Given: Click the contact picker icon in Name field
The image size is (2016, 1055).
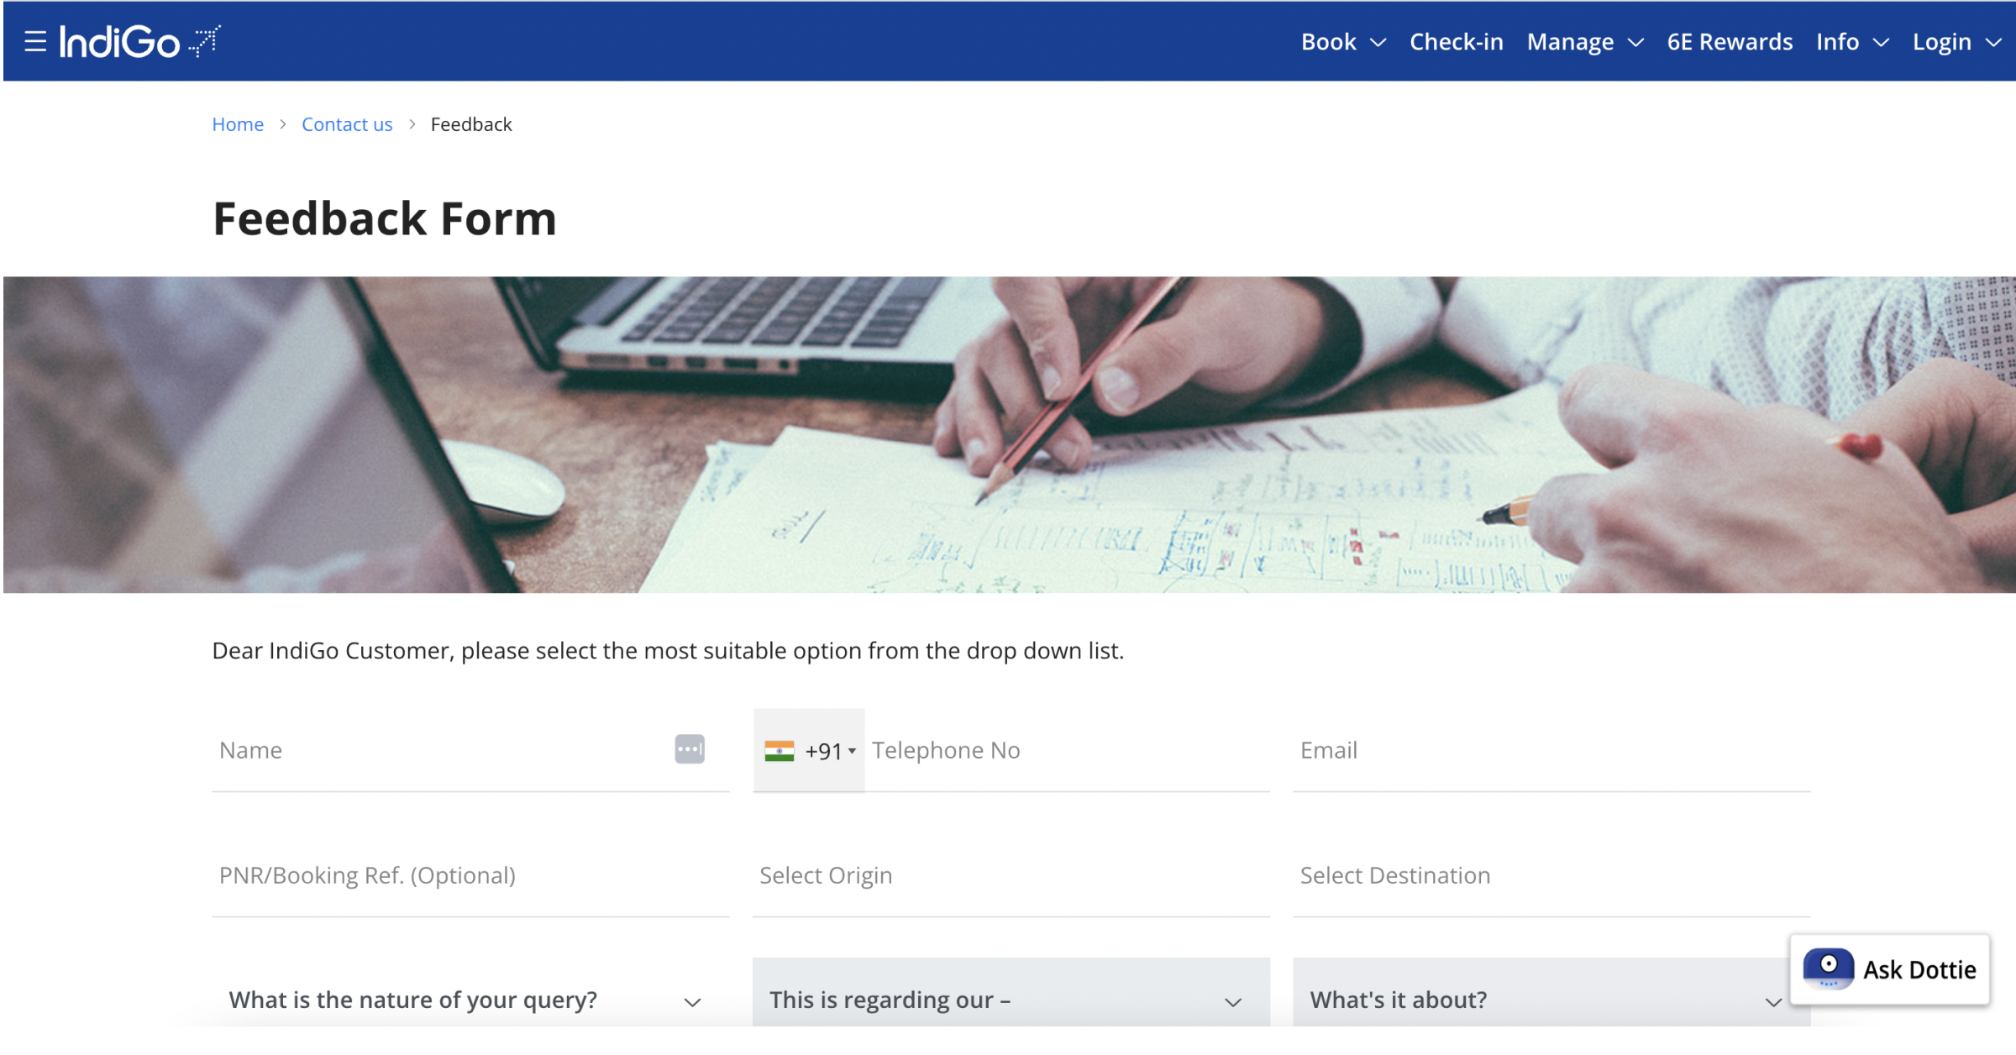Looking at the screenshot, I should coord(689,749).
